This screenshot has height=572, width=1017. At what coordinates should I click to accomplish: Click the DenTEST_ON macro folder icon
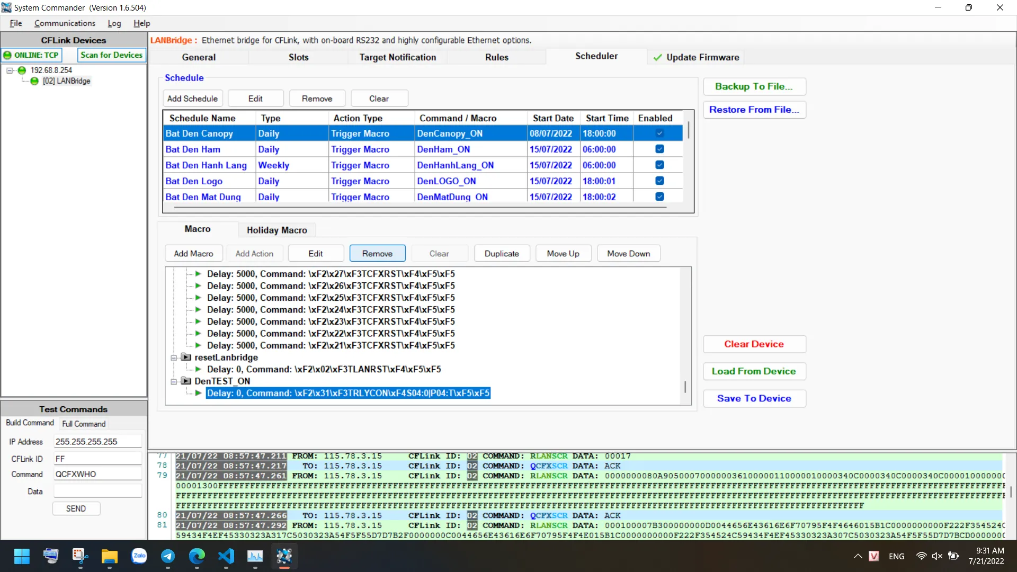pos(186,381)
